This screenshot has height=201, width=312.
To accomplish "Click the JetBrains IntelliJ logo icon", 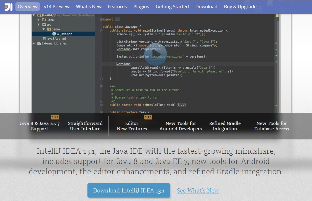I will (x=8, y=6).
